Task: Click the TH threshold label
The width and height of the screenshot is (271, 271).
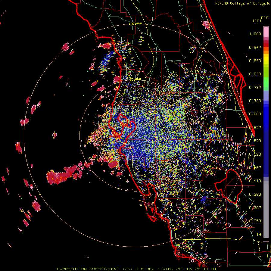Action: click(x=259, y=235)
